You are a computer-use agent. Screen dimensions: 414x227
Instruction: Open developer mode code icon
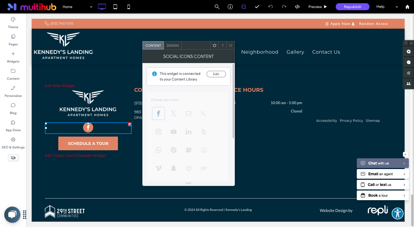click(x=297, y=7)
